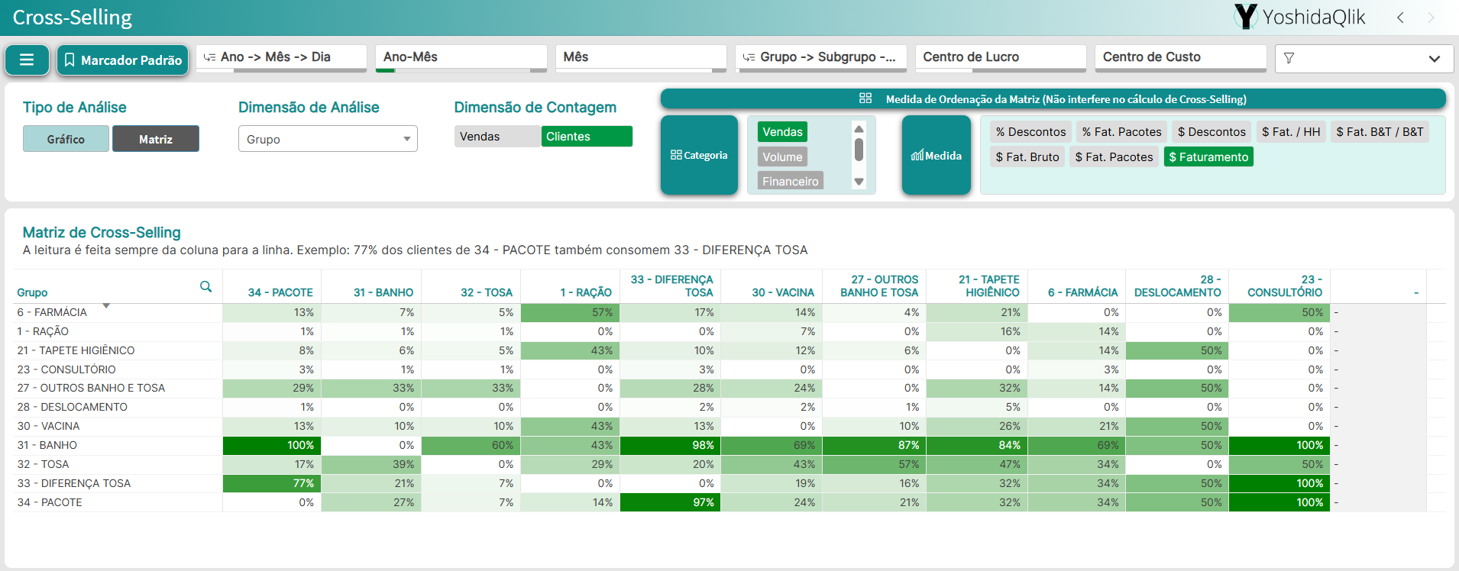Click the Grupo column sort arrow
1459x571 pixels.
(106, 305)
